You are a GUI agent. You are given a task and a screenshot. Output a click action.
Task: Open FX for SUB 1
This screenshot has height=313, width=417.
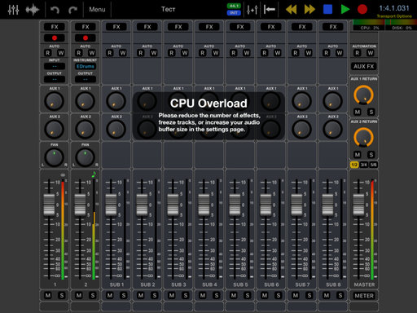(x=116, y=27)
